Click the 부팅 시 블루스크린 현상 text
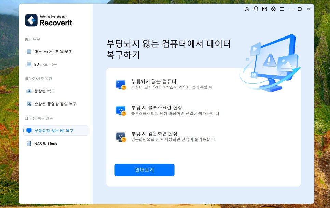 pyautogui.click(x=156, y=107)
